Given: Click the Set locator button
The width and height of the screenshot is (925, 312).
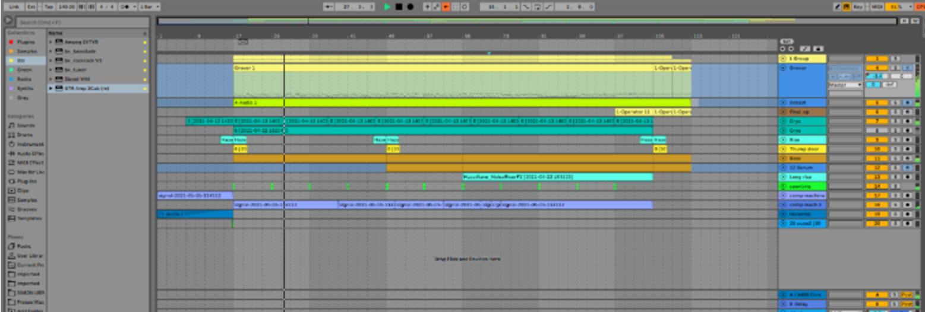Looking at the screenshot, I should 786,42.
